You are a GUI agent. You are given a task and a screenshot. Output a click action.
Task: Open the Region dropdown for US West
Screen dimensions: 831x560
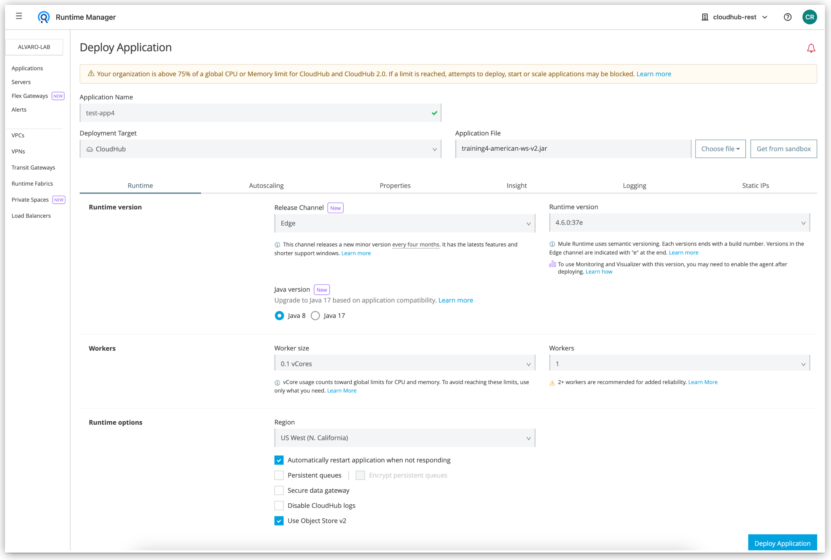[404, 438]
